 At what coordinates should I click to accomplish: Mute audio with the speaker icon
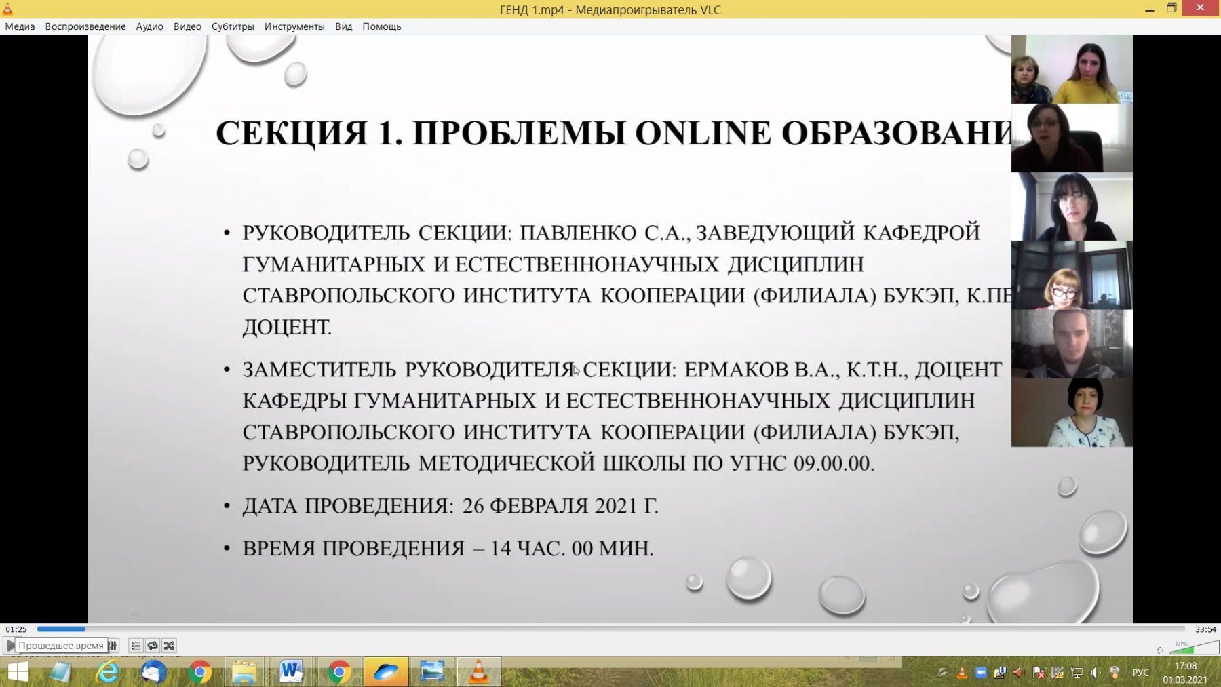click(1160, 650)
